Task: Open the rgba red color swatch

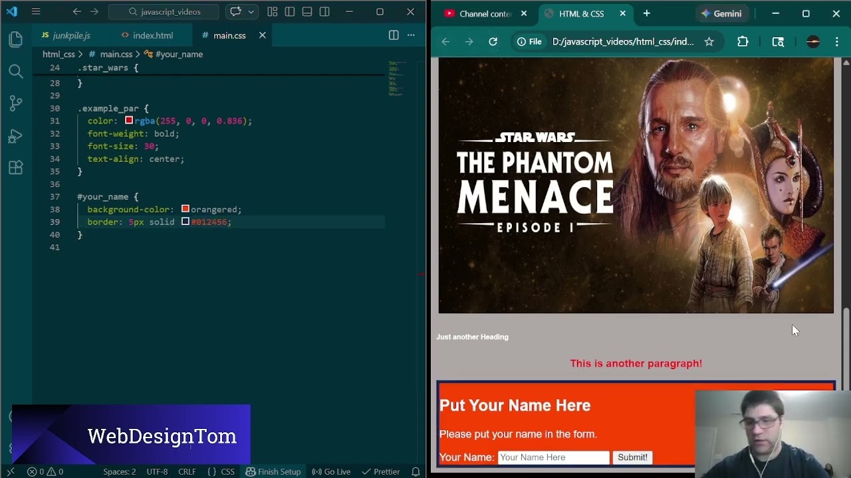Action: (129, 121)
